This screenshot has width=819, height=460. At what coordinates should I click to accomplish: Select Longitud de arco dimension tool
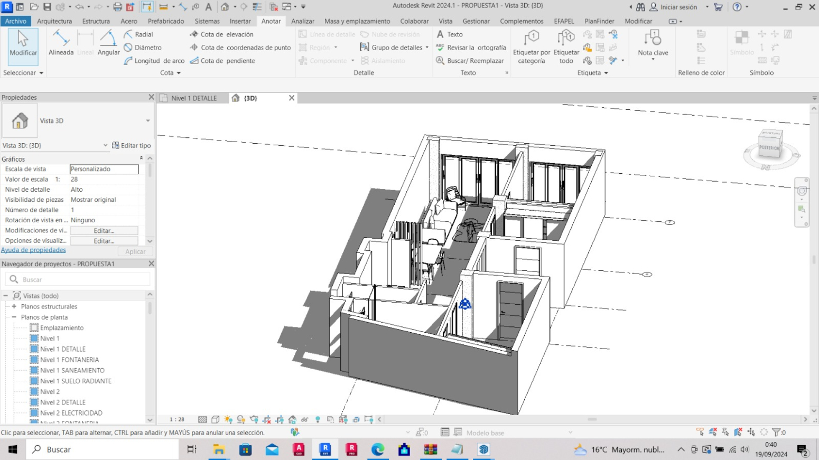pyautogui.click(x=154, y=61)
